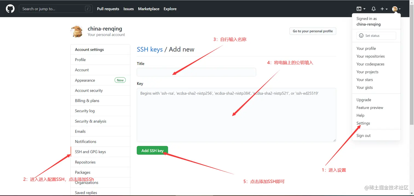Toggle the user avatar menu in the header
414x196 pixels.
coord(396,9)
